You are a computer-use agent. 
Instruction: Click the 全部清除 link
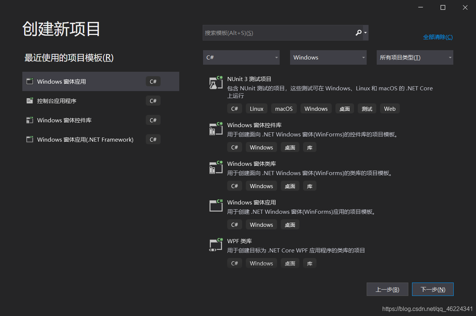tap(438, 37)
